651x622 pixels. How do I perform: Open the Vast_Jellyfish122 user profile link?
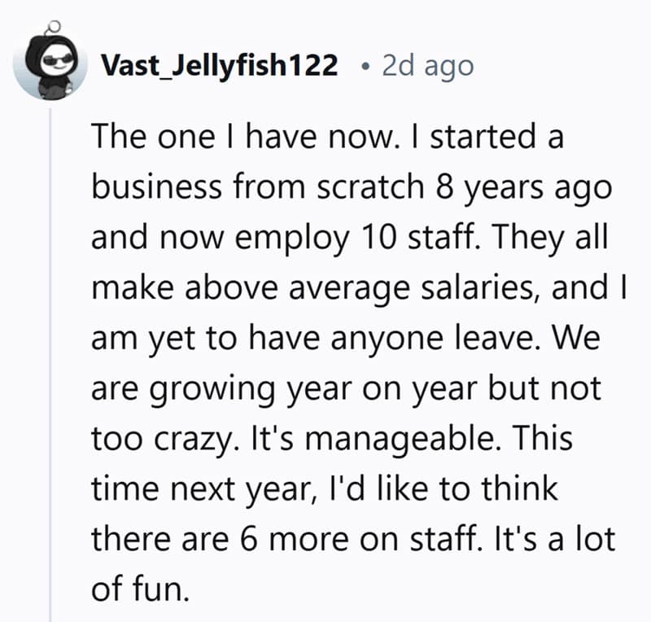point(218,65)
